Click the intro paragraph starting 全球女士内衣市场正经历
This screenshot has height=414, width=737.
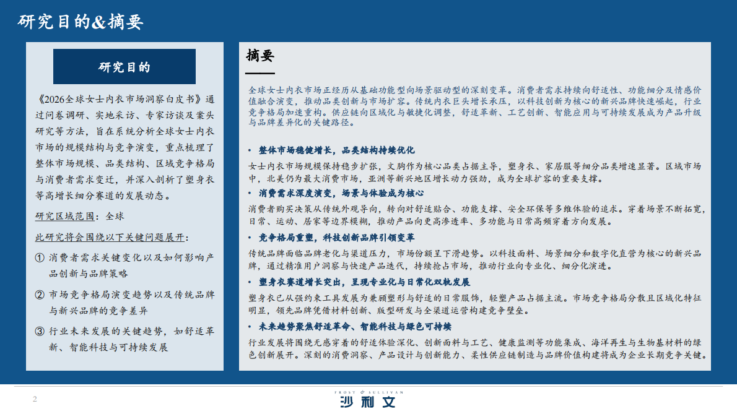[475, 106]
